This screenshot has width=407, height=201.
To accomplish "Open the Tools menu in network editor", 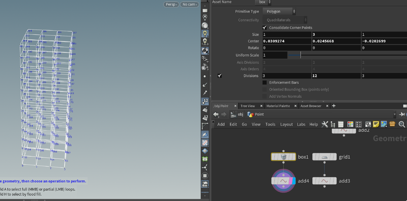I will coord(270,124).
